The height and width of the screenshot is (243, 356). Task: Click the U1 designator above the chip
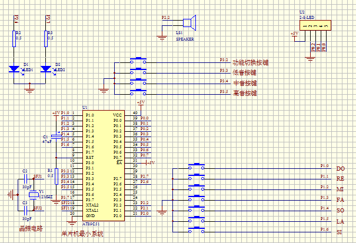tap(85, 108)
